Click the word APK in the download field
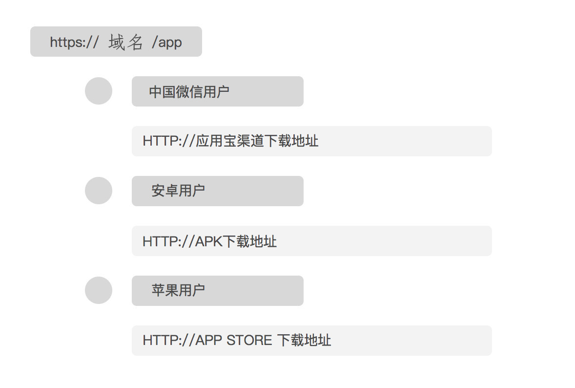Viewport: 575px width, 388px height. [209, 241]
